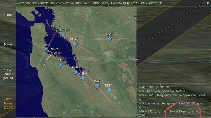The image size is (211, 118).
Task: Open the Status menu
Action: (x=8, y=15)
